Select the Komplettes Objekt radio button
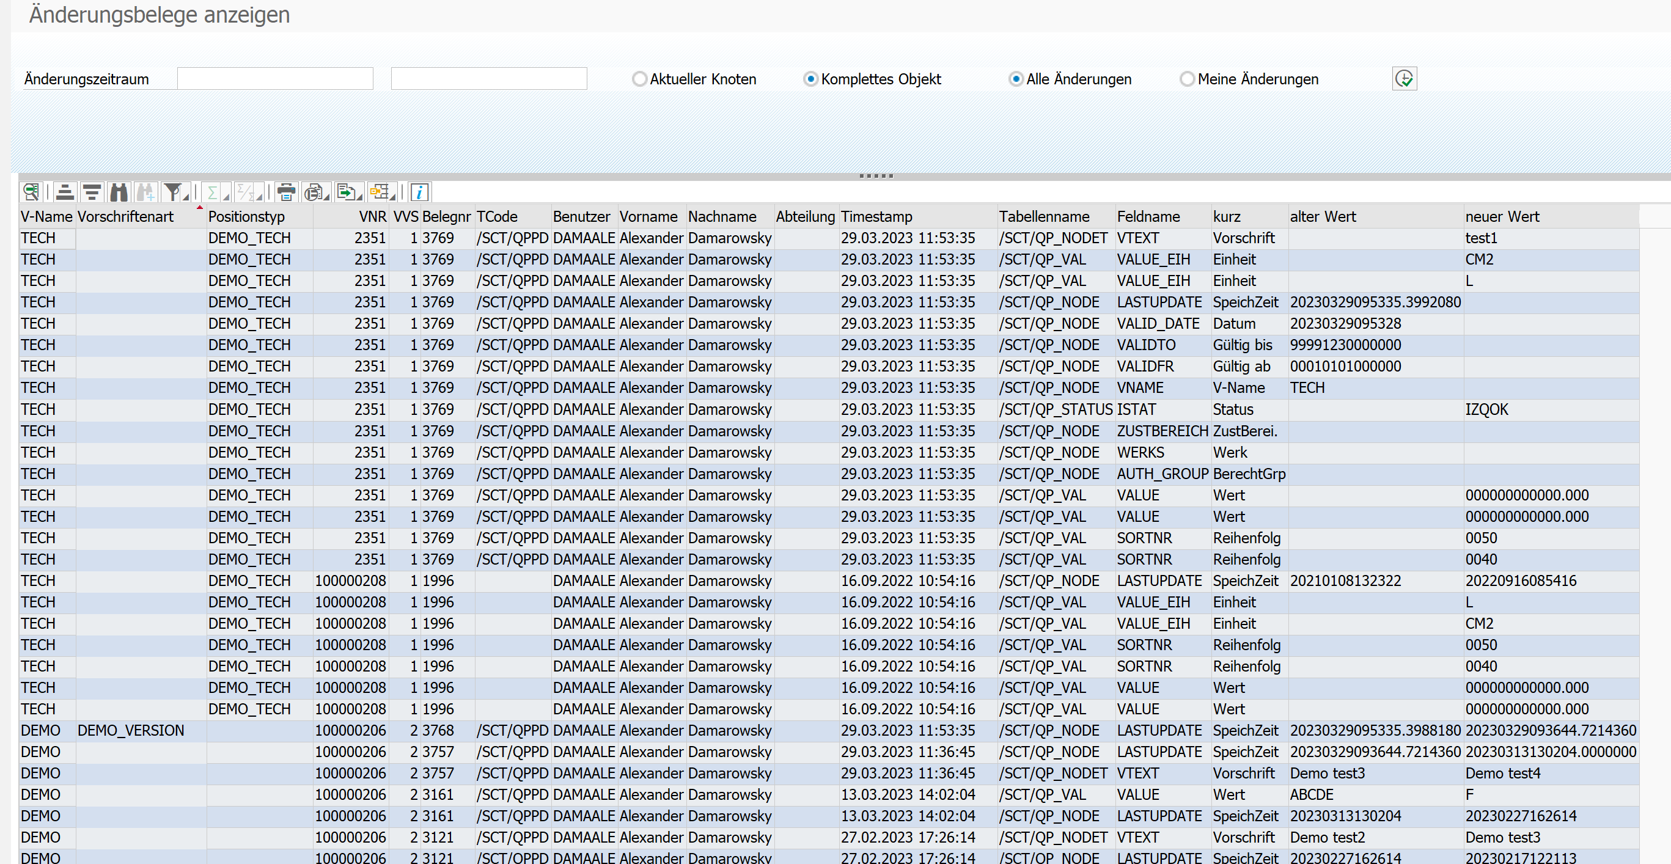The image size is (1671, 864). [810, 79]
